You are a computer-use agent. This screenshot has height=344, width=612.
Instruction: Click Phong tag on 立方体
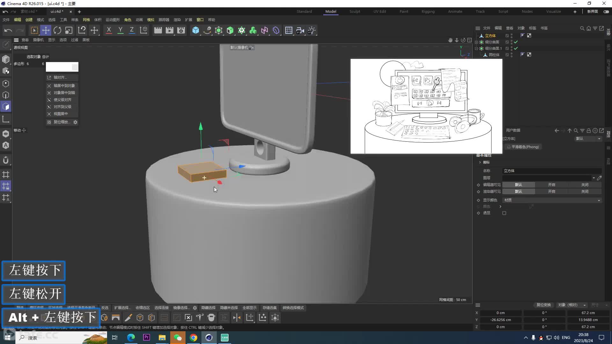pyautogui.click(x=522, y=35)
